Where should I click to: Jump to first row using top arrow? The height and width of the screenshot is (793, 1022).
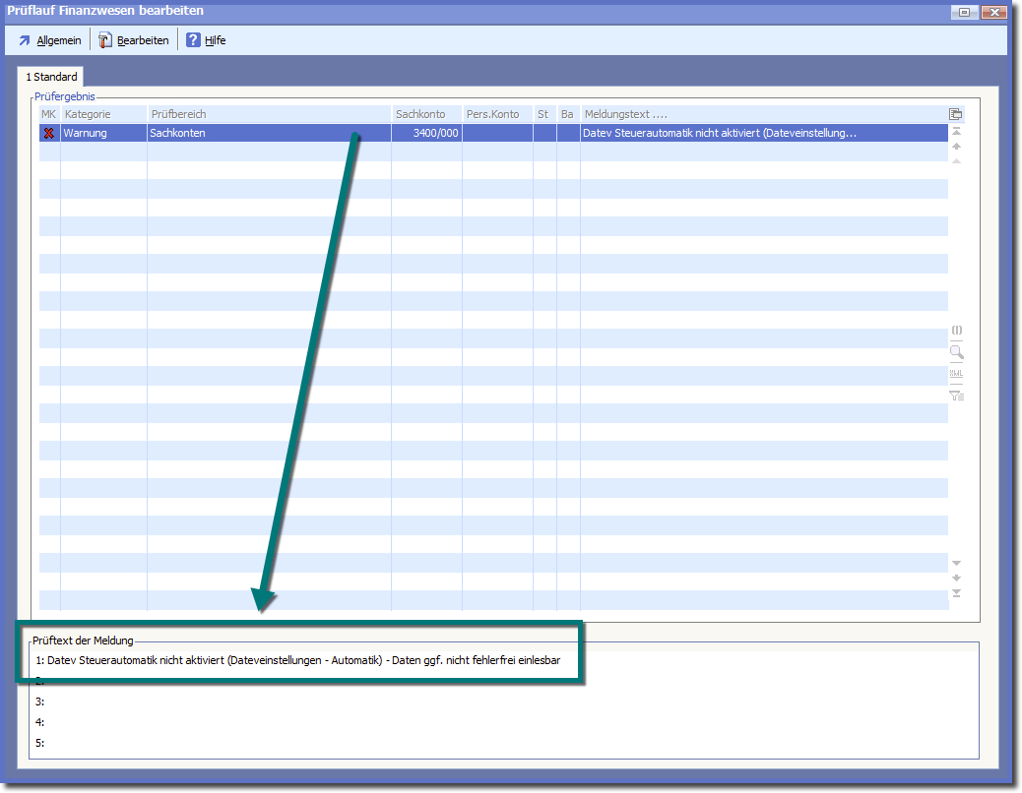coord(956,132)
